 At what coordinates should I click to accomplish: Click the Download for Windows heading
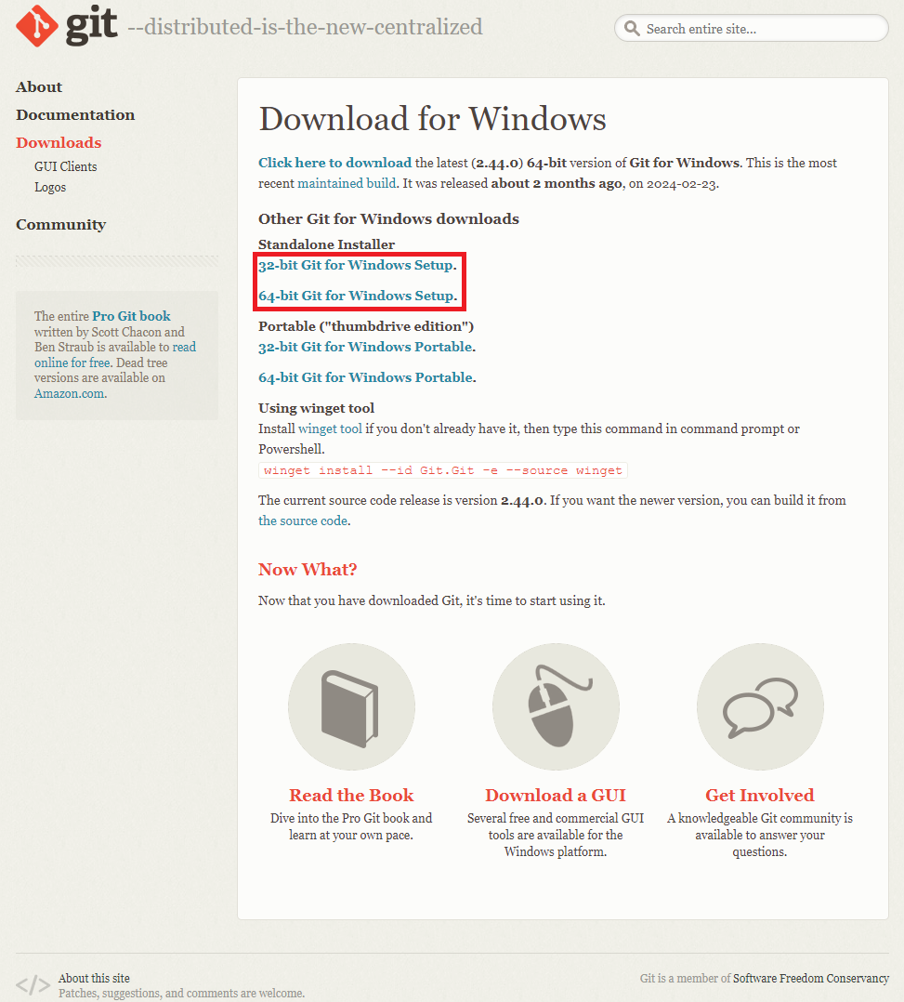[x=433, y=119]
